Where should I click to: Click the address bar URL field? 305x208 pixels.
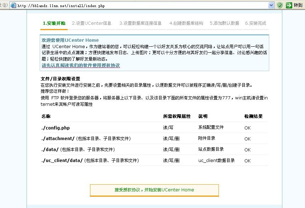coord(142,5)
